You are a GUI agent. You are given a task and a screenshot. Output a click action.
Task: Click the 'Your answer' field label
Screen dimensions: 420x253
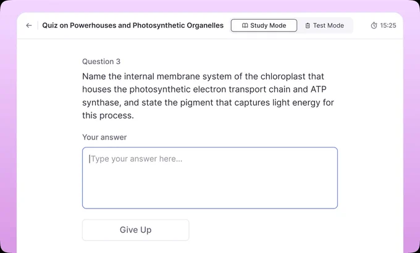tap(104, 138)
